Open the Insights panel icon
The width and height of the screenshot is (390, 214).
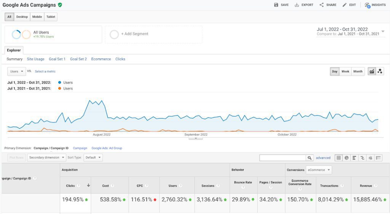coord(367,5)
